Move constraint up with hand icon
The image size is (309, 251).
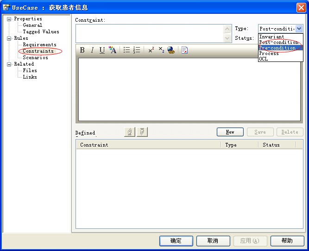[x=130, y=132]
